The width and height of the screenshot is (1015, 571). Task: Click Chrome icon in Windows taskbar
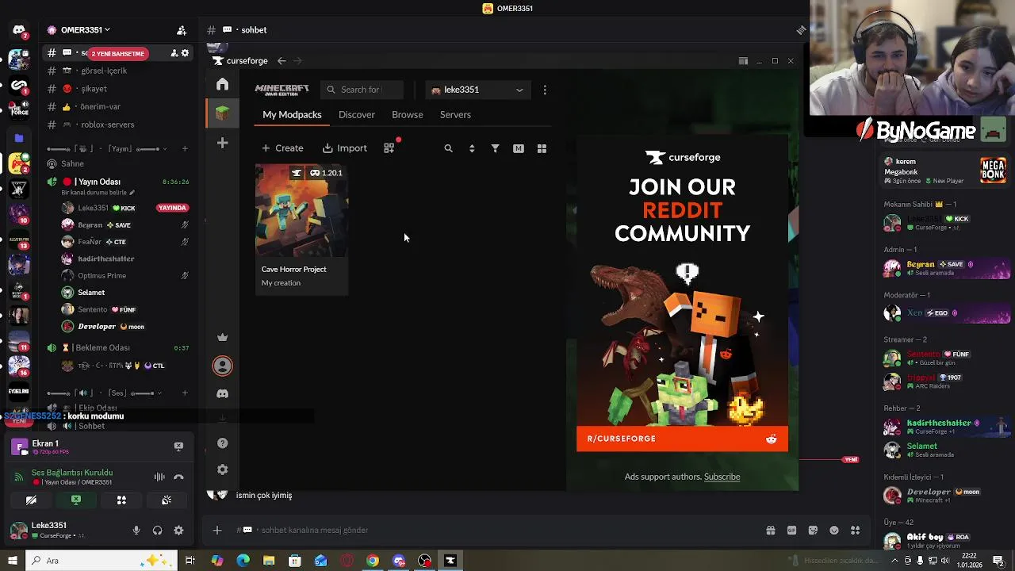tap(373, 561)
